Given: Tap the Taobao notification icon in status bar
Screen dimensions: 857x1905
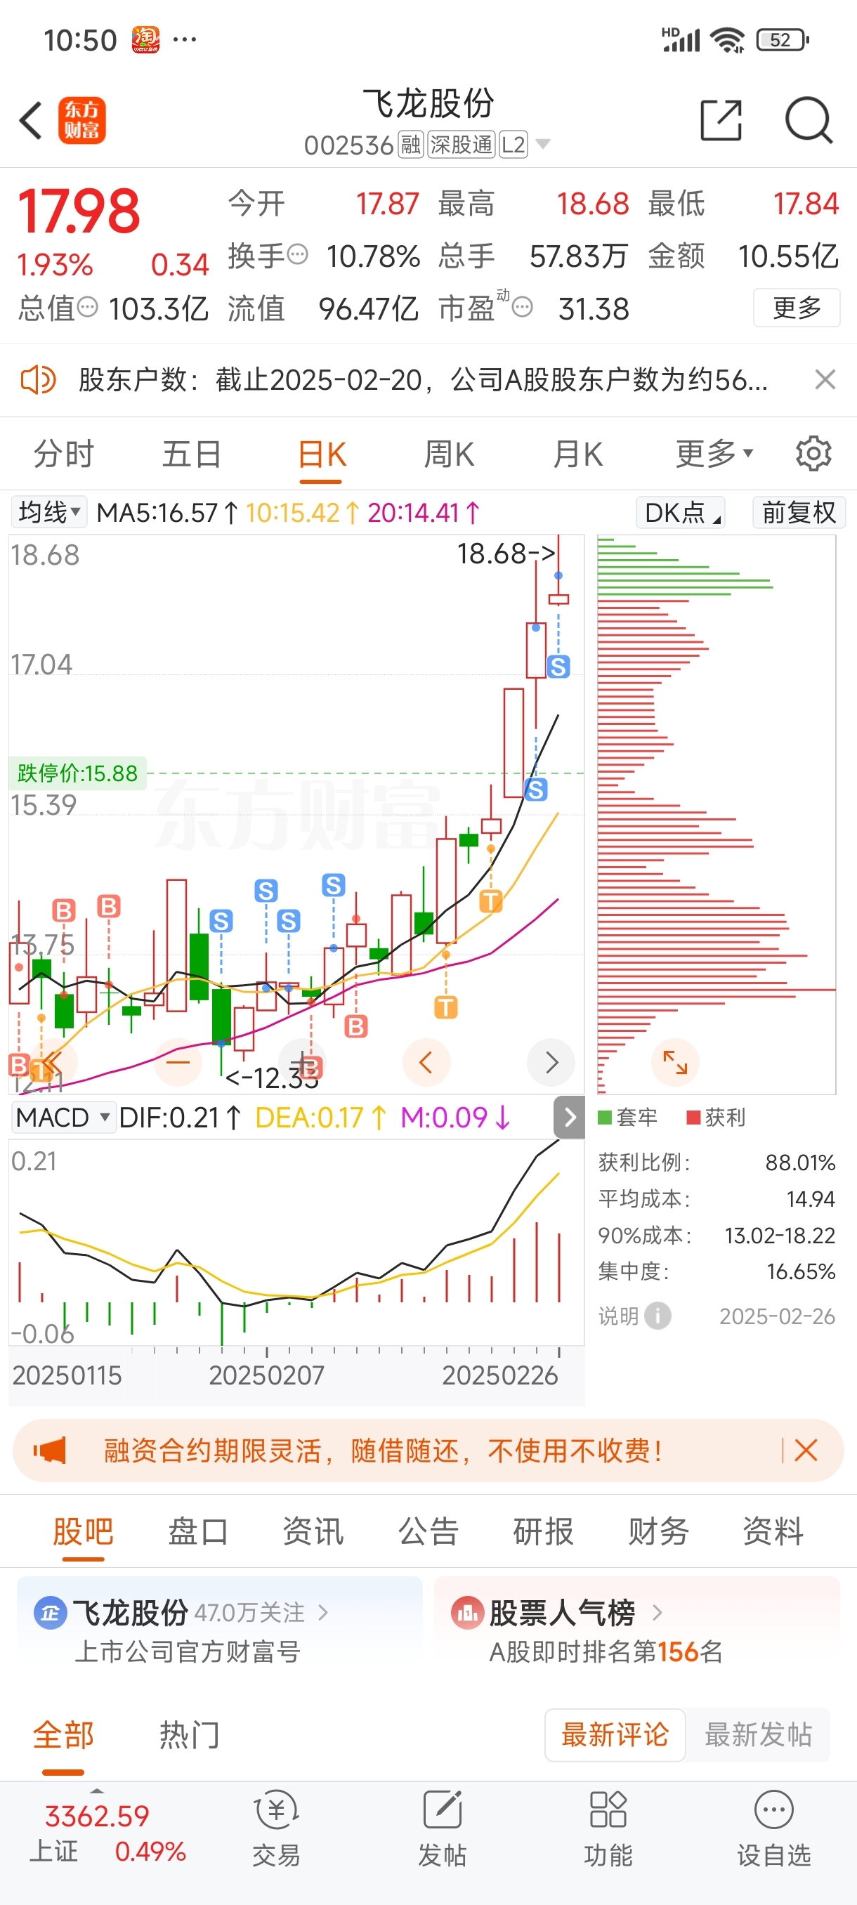Looking at the screenshot, I should pyautogui.click(x=145, y=39).
